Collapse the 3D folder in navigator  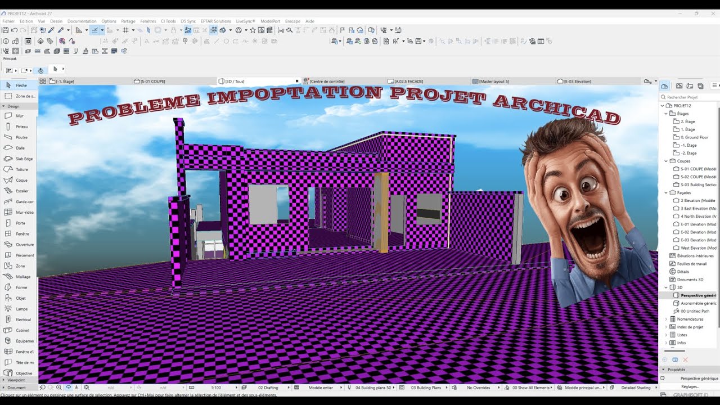coord(666,287)
